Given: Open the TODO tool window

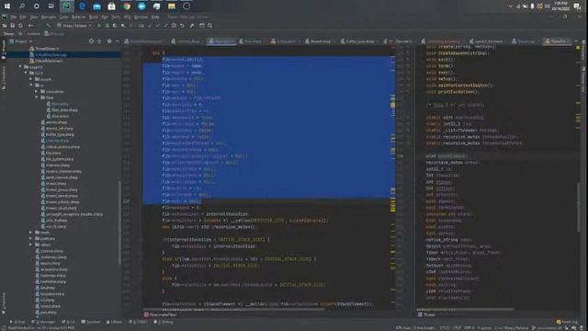Looking at the screenshot, I should click(139, 322).
